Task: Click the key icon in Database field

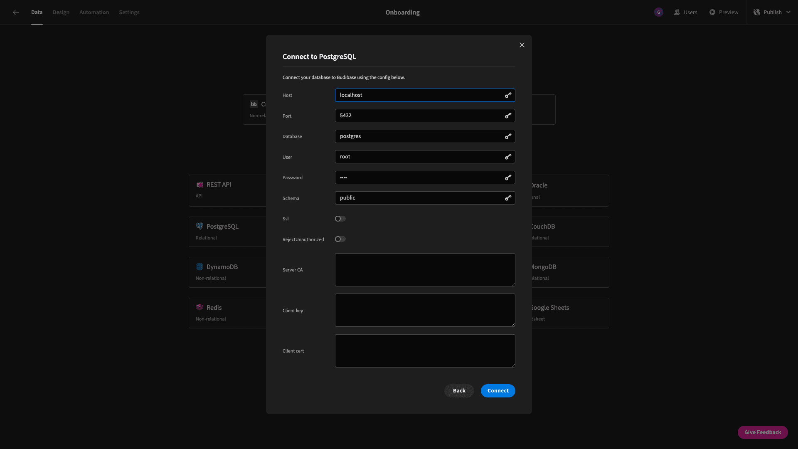Action: click(508, 136)
